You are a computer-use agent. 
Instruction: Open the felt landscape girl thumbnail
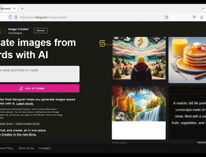pyautogui.click(x=139, y=58)
